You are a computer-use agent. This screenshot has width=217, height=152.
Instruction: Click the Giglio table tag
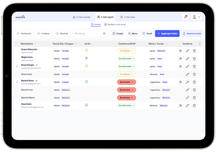coord(165,82)
